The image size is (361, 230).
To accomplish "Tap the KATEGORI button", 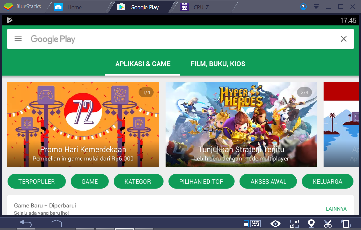I will [x=138, y=181].
